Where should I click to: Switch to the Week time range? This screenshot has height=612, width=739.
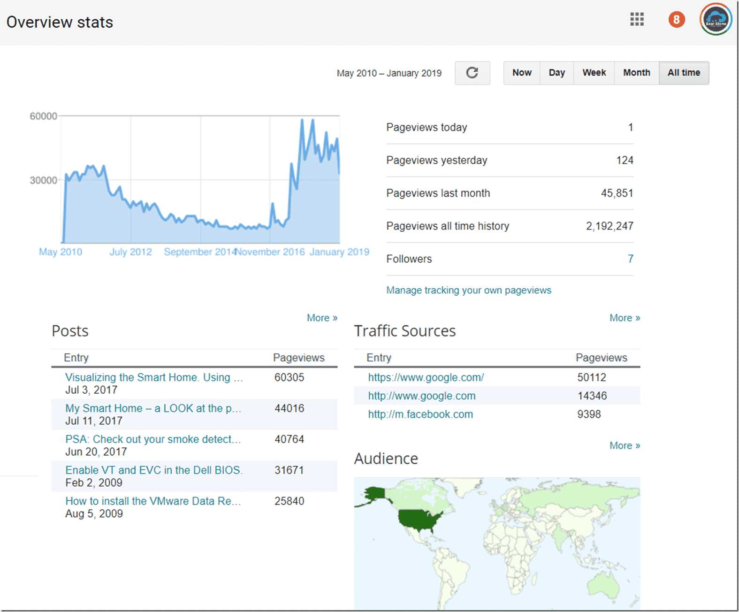594,73
